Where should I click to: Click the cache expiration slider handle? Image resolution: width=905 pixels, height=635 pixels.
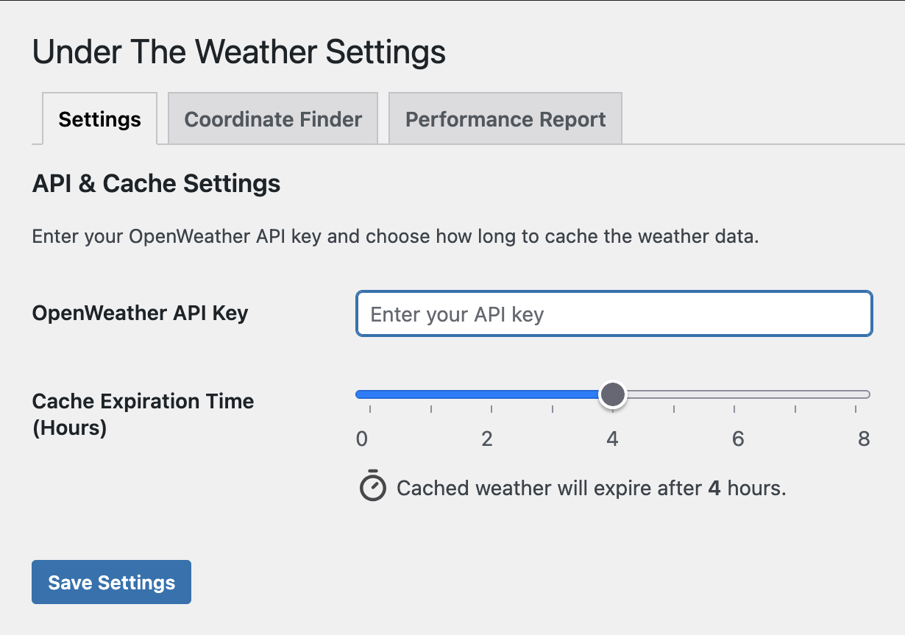(612, 395)
